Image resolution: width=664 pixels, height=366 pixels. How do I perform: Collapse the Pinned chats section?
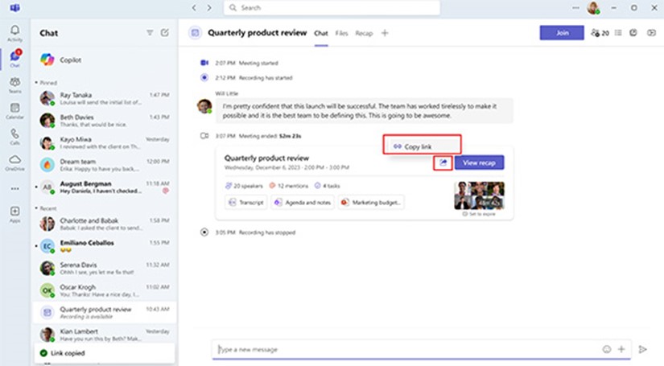click(46, 83)
